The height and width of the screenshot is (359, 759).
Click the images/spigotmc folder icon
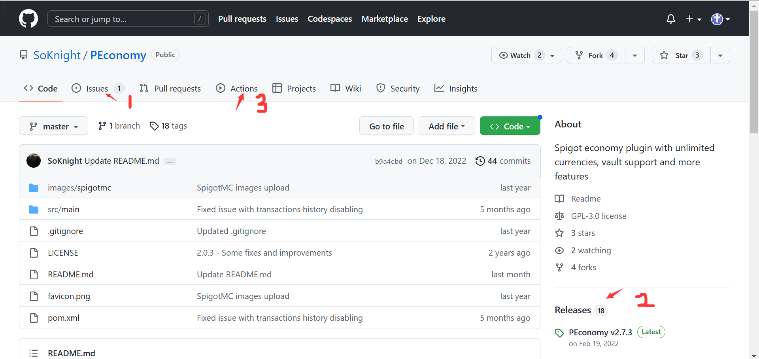click(x=34, y=188)
